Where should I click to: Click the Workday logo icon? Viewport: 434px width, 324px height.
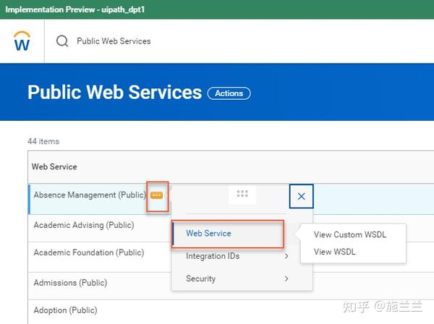(x=22, y=41)
